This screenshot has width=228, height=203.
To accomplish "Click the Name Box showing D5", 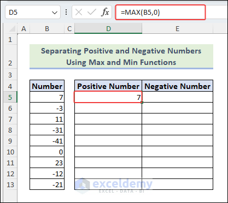I will click(33, 12).
